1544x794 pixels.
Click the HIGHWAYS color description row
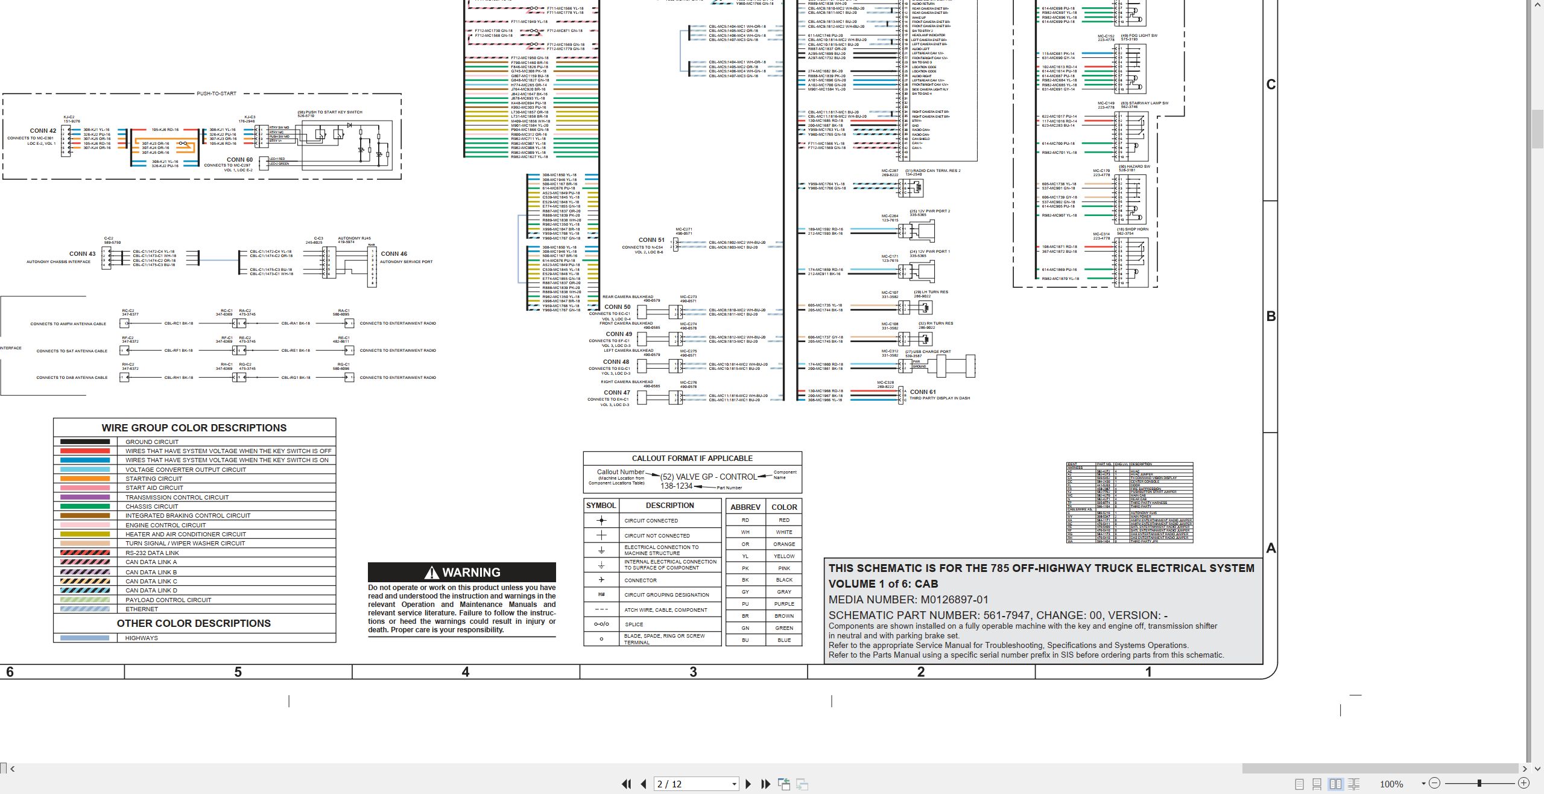194,638
